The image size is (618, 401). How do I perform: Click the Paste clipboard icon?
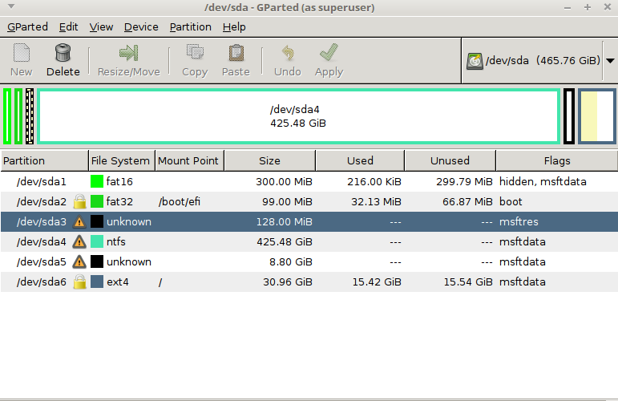pos(236,53)
